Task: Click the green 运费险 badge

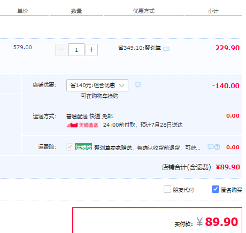Action: (83, 147)
